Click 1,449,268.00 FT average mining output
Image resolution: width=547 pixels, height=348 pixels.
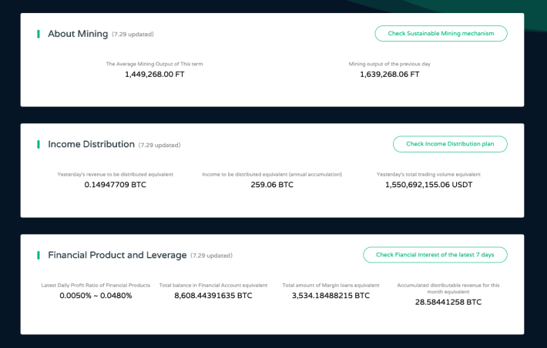click(155, 74)
